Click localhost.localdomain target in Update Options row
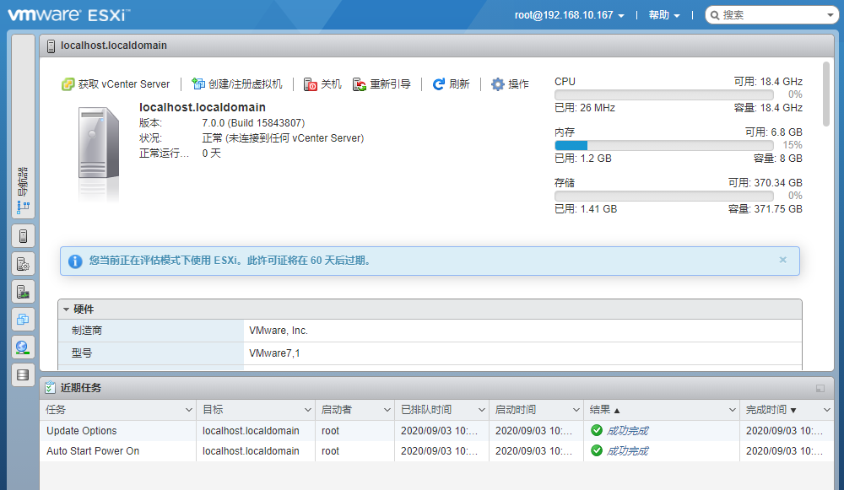 click(251, 431)
